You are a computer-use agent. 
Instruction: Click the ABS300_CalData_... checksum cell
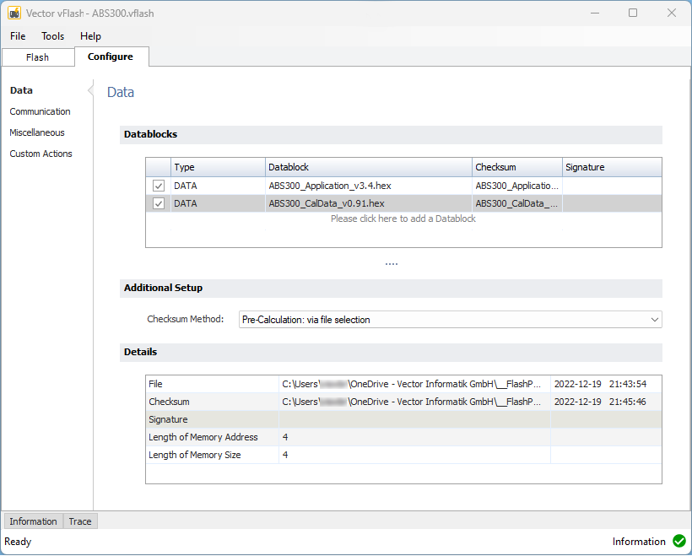(517, 203)
